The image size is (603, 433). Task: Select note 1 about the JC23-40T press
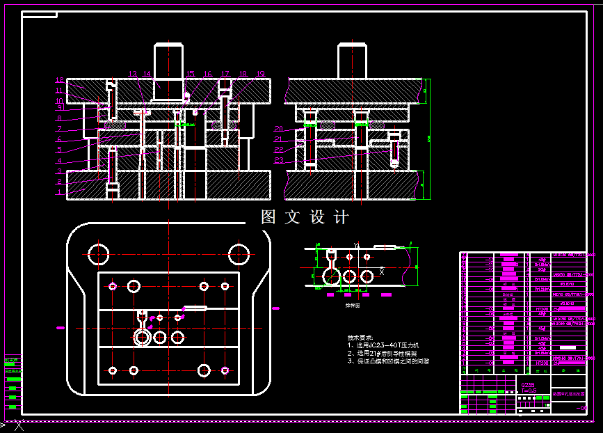pos(383,345)
